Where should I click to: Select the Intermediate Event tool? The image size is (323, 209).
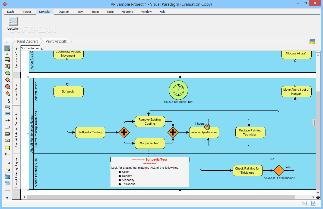coord(7,80)
